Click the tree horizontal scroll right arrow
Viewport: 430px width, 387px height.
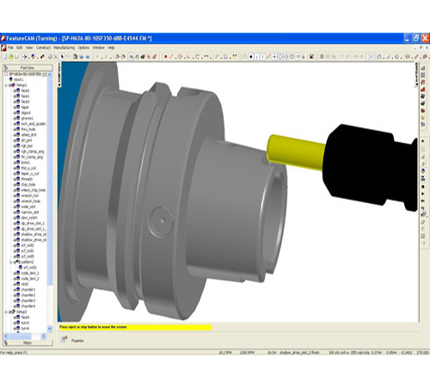point(44,336)
